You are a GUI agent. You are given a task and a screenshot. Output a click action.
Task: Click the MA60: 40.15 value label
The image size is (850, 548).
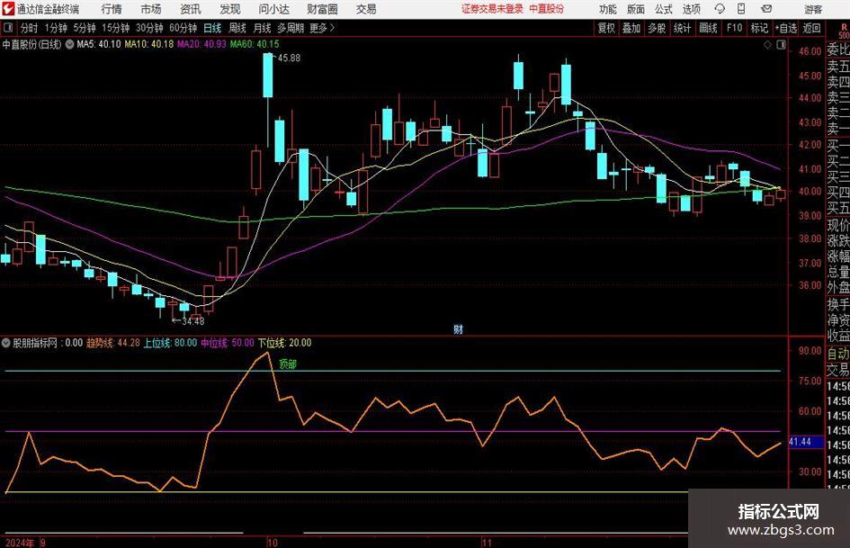coord(255,44)
